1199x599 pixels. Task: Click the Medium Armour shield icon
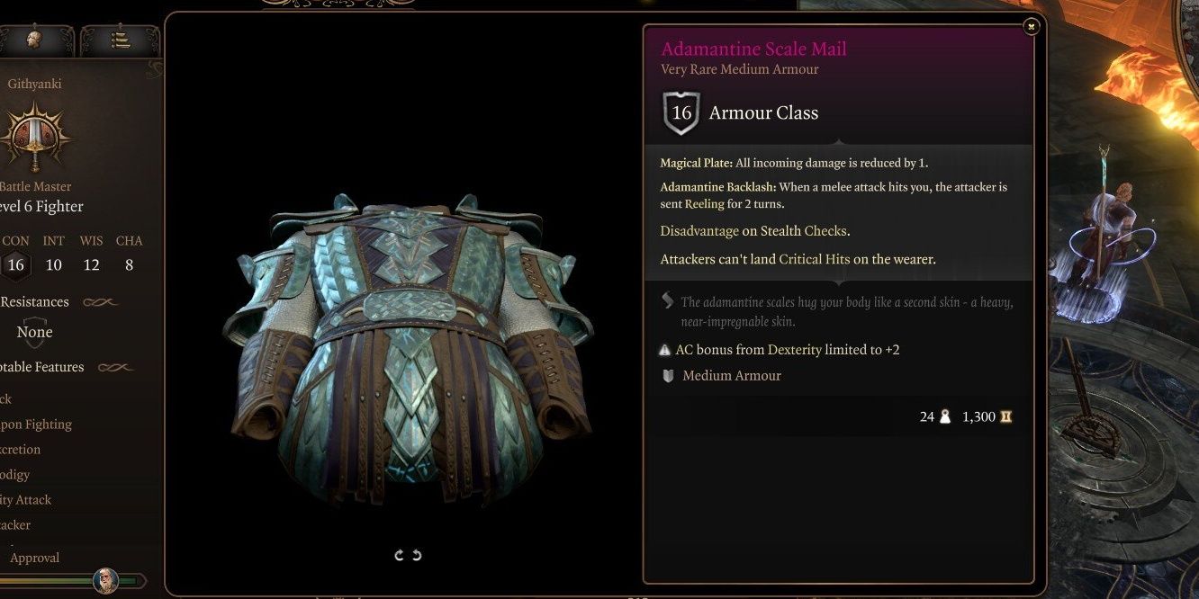tap(668, 376)
